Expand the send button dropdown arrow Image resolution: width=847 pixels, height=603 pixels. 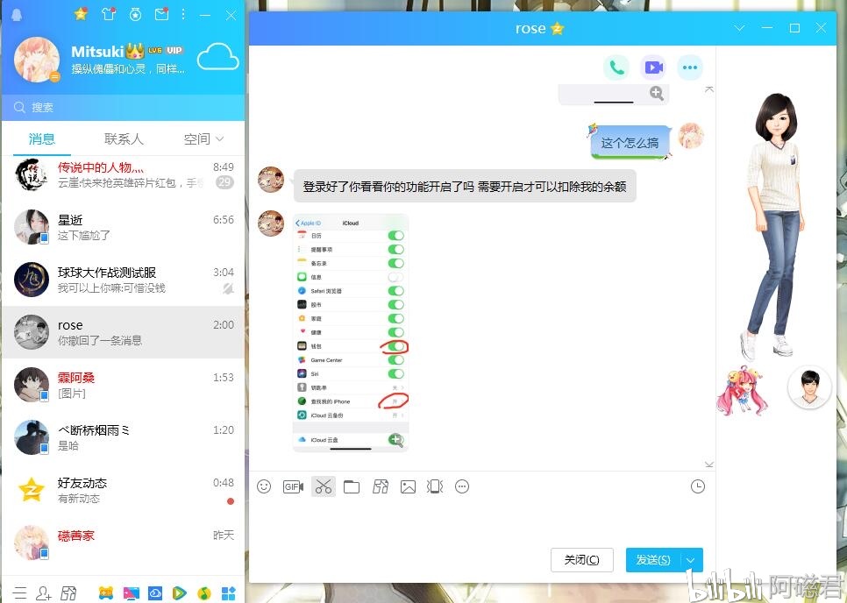pos(691,560)
